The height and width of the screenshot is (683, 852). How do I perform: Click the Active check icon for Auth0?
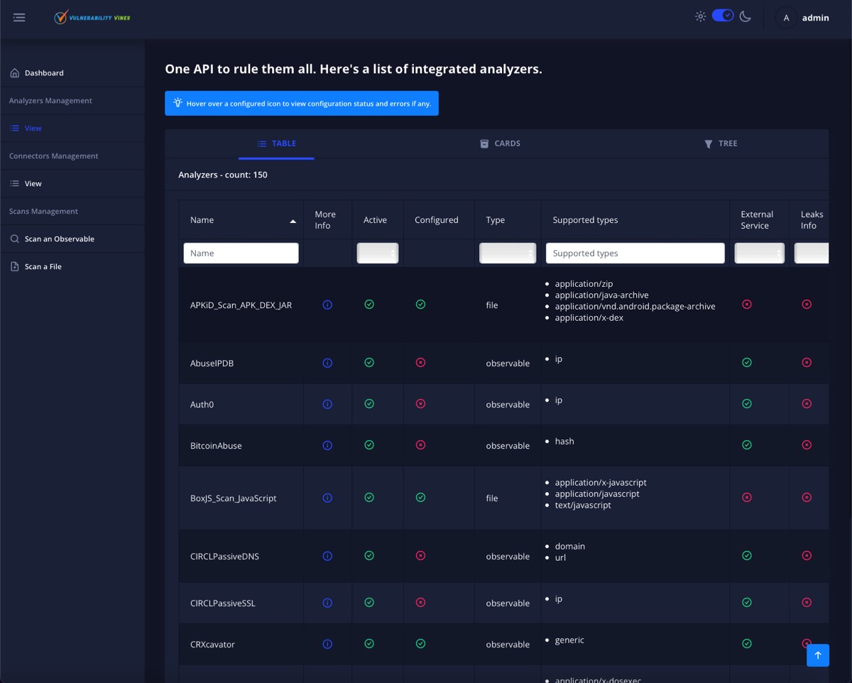click(369, 404)
